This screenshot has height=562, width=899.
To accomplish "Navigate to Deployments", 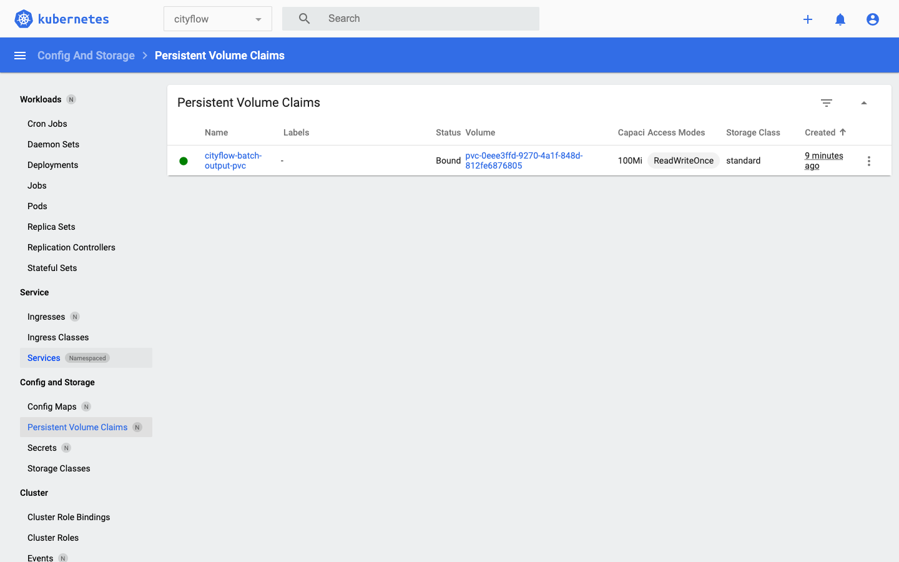I will [53, 165].
